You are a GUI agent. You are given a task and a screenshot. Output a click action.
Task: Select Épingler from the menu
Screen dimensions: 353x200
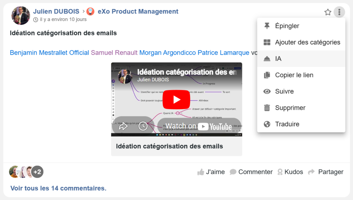pyautogui.click(x=287, y=26)
